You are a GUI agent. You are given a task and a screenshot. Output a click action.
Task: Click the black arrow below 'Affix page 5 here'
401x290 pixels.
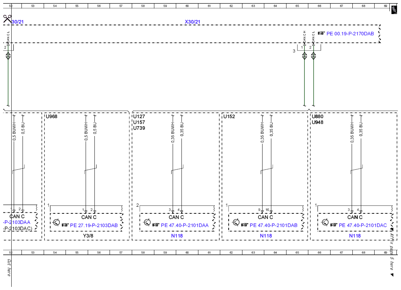(x=392, y=275)
